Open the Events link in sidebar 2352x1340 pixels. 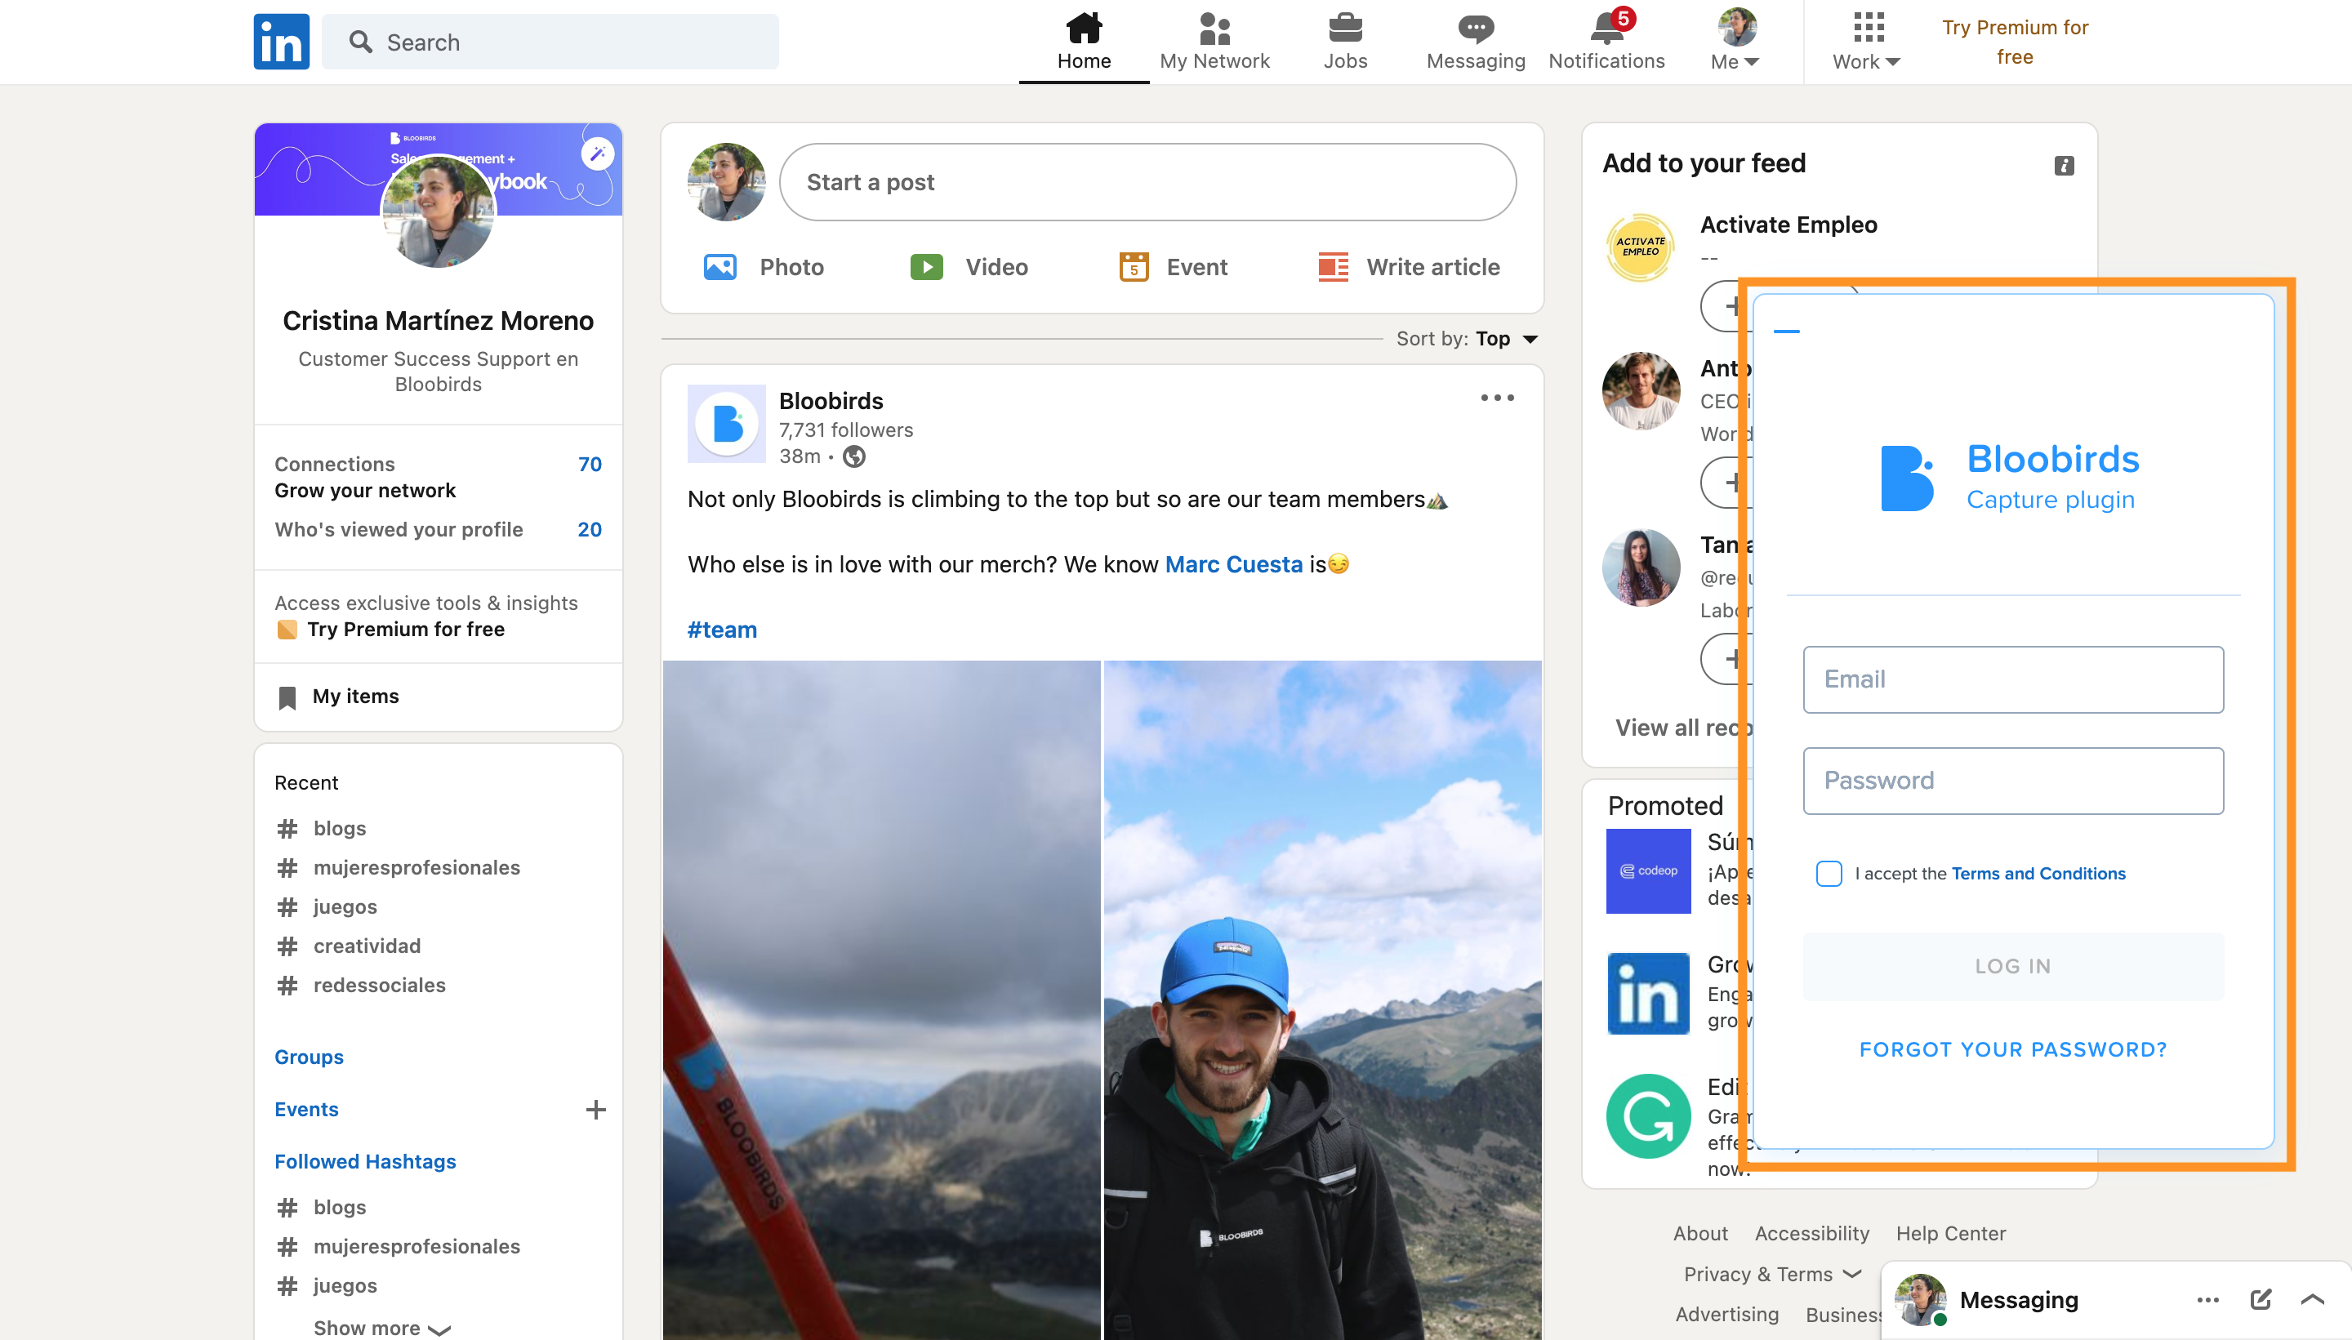coord(305,1109)
